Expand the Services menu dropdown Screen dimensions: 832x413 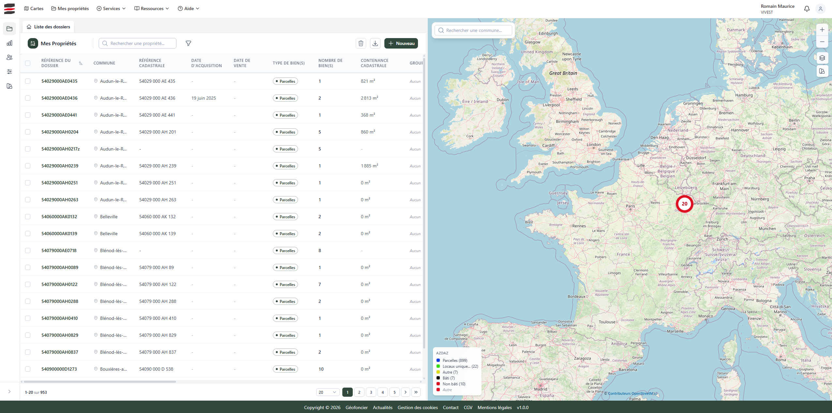coord(111,8)
